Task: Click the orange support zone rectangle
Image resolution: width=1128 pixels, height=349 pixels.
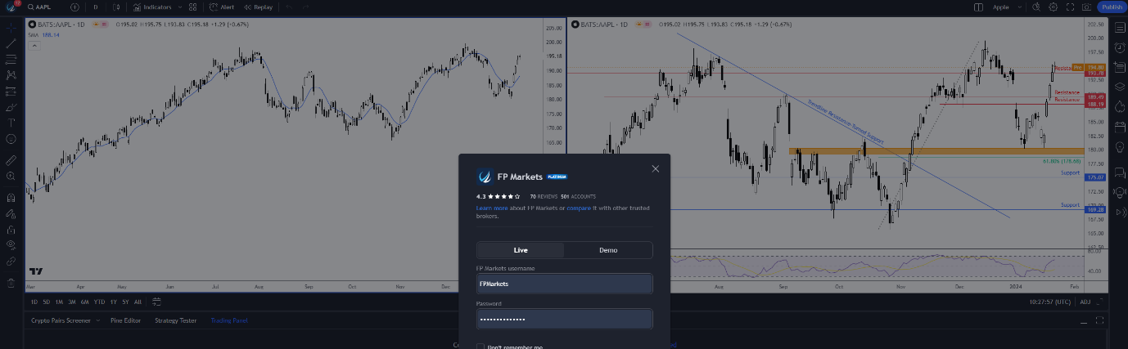Action: click(x=936, y=151)
